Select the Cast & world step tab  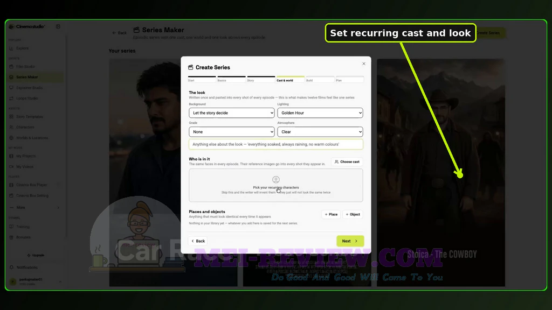[291, 79]
